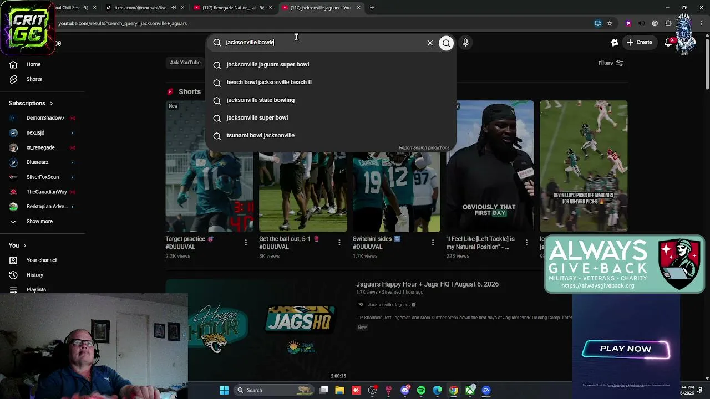Close the jacksonville jaguars YouTube tab
Screen dimensions: 710x399
coord(358,8)
